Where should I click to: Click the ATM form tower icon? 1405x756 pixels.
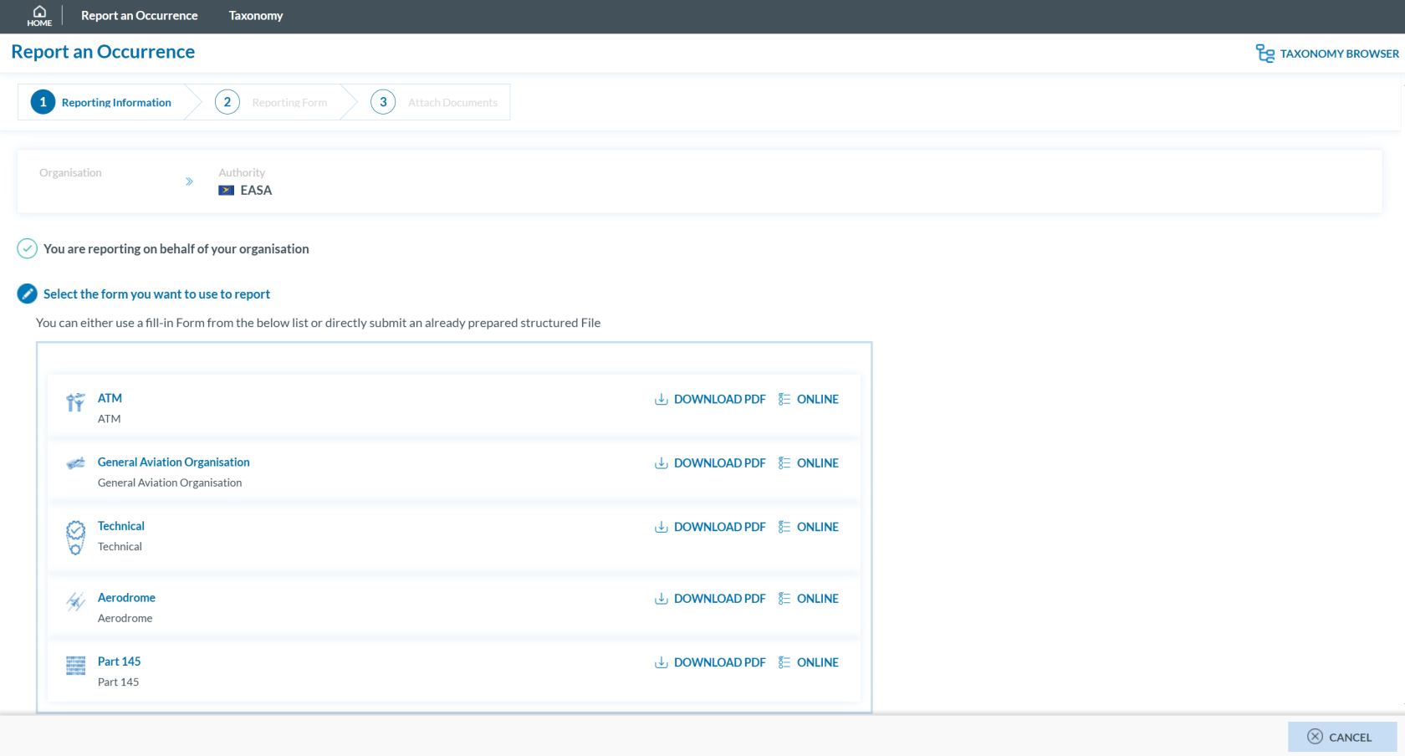pyautogui.click(x=75, y=402)
